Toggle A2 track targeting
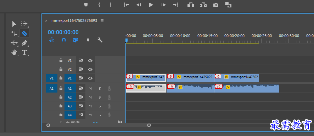This screenshot has height=136, width=314. pyautogui.click(x=70, y=97)
